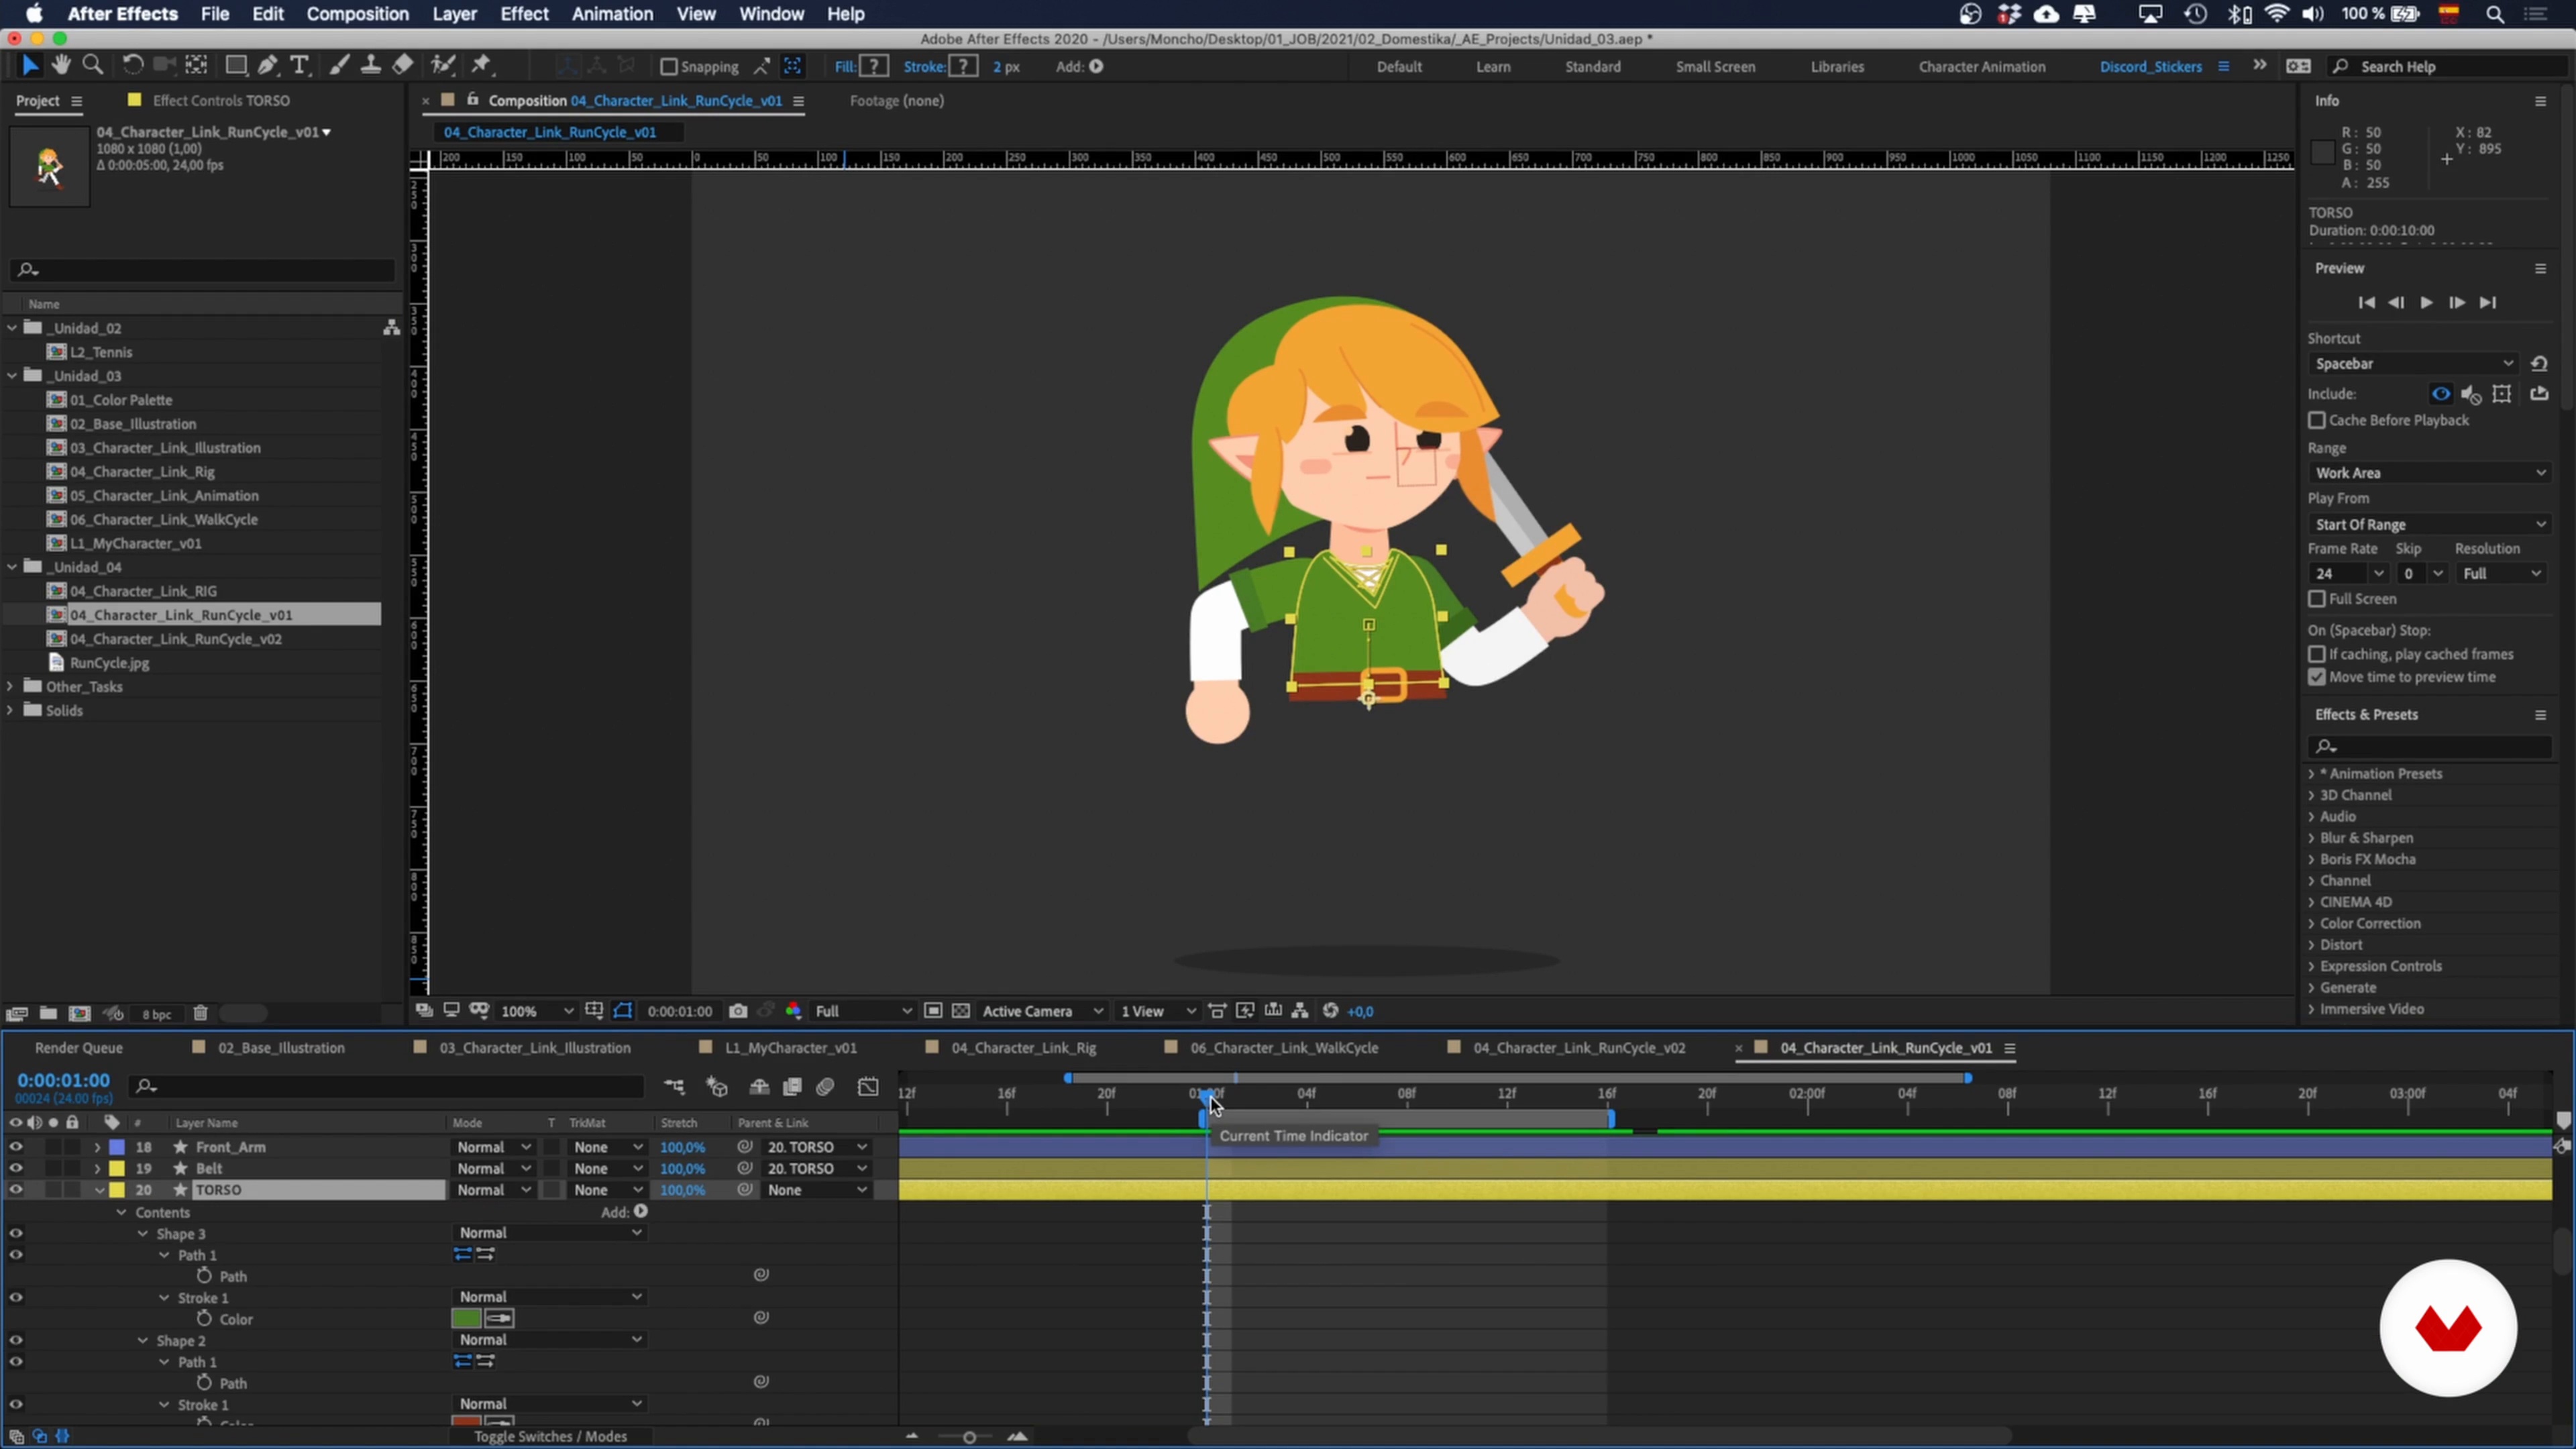Open the composition flowchart icon in viewer footer

[1300, 1011]
